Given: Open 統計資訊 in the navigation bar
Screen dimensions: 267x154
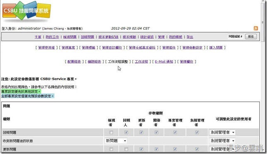Looking at the screenshot, I should 147,37.
